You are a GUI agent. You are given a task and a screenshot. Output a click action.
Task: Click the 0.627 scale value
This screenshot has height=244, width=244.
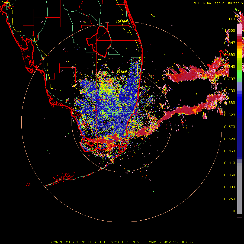(230, 115)
